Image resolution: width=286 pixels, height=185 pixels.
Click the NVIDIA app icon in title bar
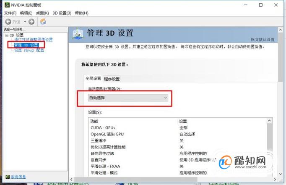point(7,5)
